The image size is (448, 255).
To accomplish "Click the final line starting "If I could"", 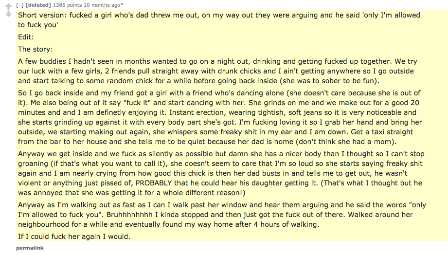I will click(74, 237).
